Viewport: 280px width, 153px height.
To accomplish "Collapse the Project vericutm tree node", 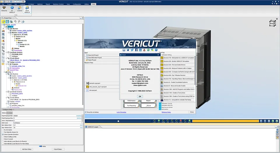I will [2, 25].
